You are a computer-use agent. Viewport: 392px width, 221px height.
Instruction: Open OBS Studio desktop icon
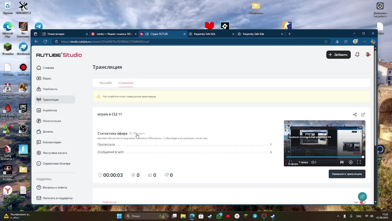pyautogui.click(x=23, y=130)
